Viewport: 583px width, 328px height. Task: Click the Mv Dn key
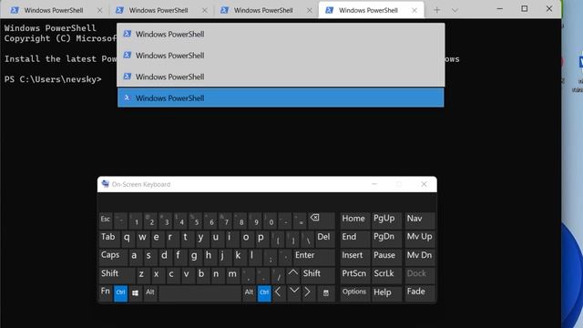(x=420, y=256)
